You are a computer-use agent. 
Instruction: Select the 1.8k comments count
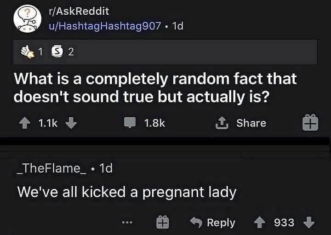coord(154,123)
